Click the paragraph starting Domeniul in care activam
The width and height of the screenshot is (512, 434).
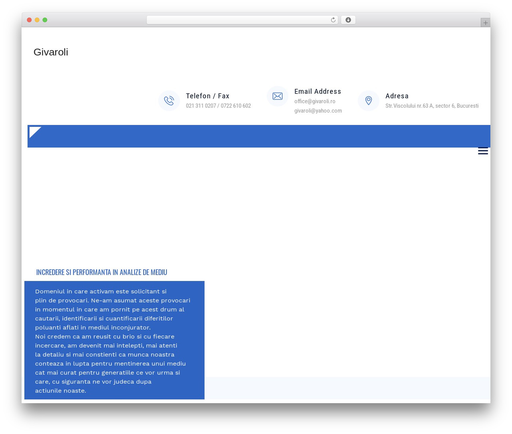tap(113, 309)
